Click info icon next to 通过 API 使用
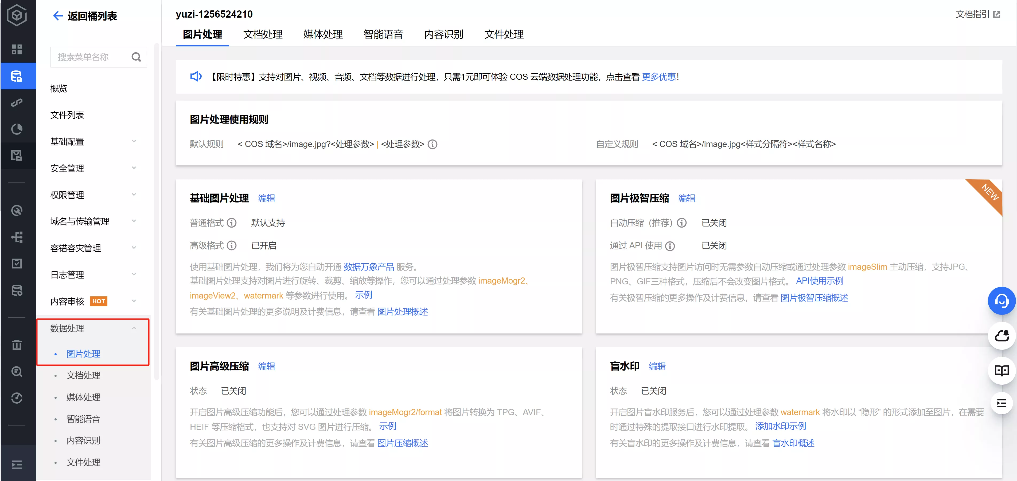Image resolution: width=1017 pixels, height=481 pixels. pyautogui.click(x=670, y=246)
